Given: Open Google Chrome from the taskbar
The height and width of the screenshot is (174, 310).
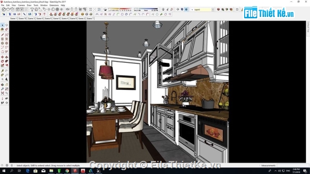Looking at the screenshot, I should click(67, 171).
